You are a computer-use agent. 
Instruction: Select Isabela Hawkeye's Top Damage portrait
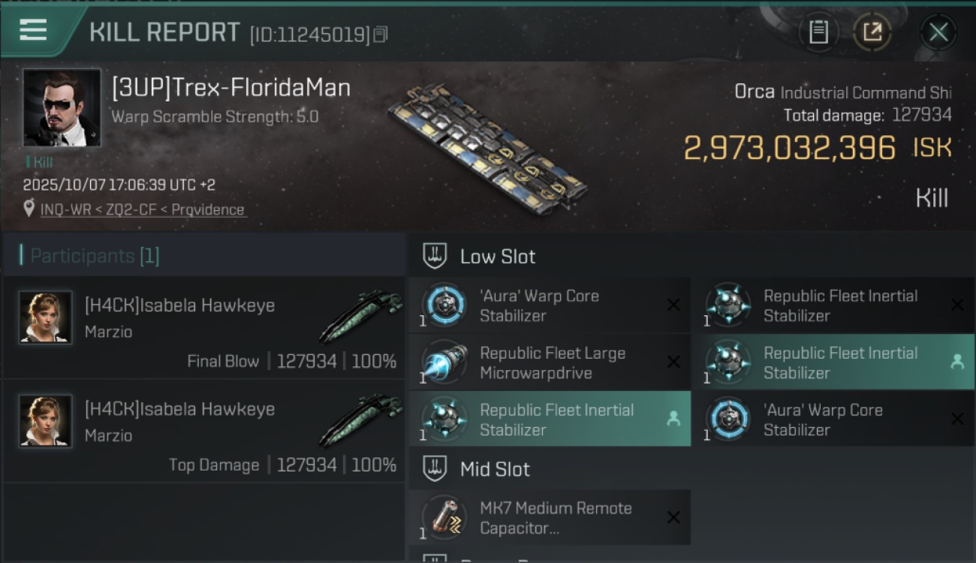coord(45,421)
